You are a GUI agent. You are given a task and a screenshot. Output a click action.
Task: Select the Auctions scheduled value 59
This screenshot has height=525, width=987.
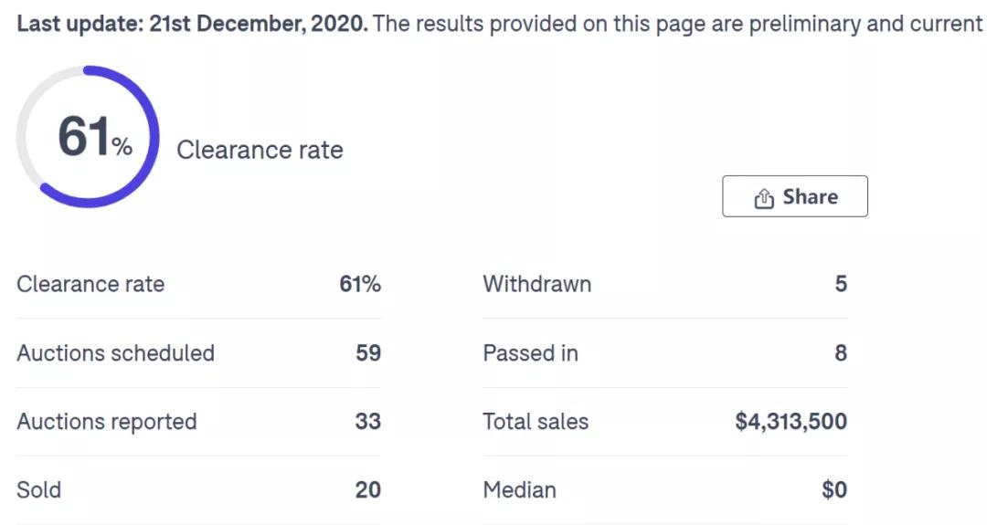368,352
